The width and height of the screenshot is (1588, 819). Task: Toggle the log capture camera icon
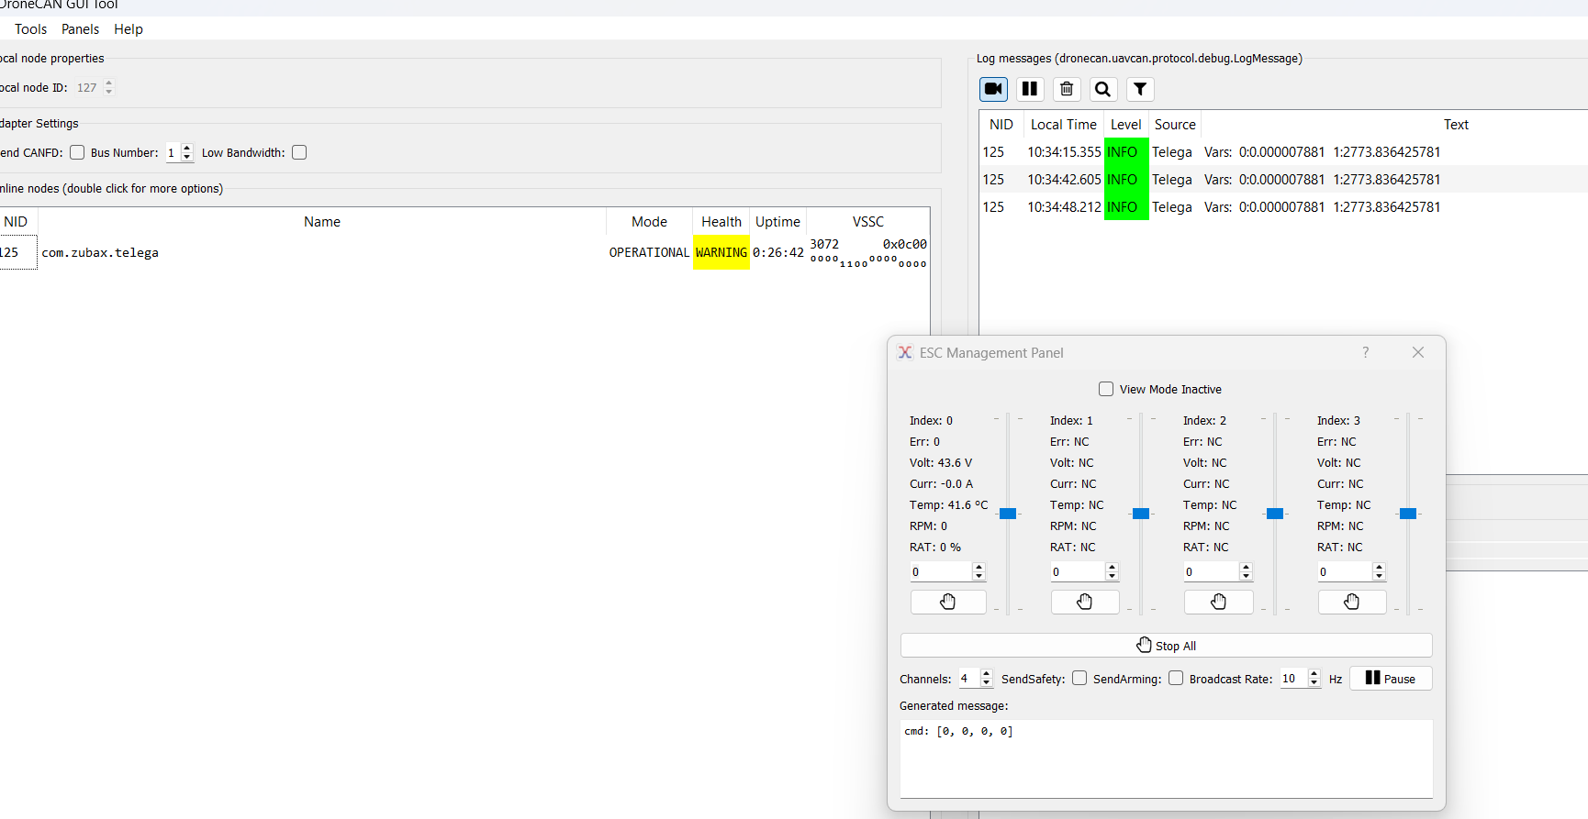click(993, 89)
